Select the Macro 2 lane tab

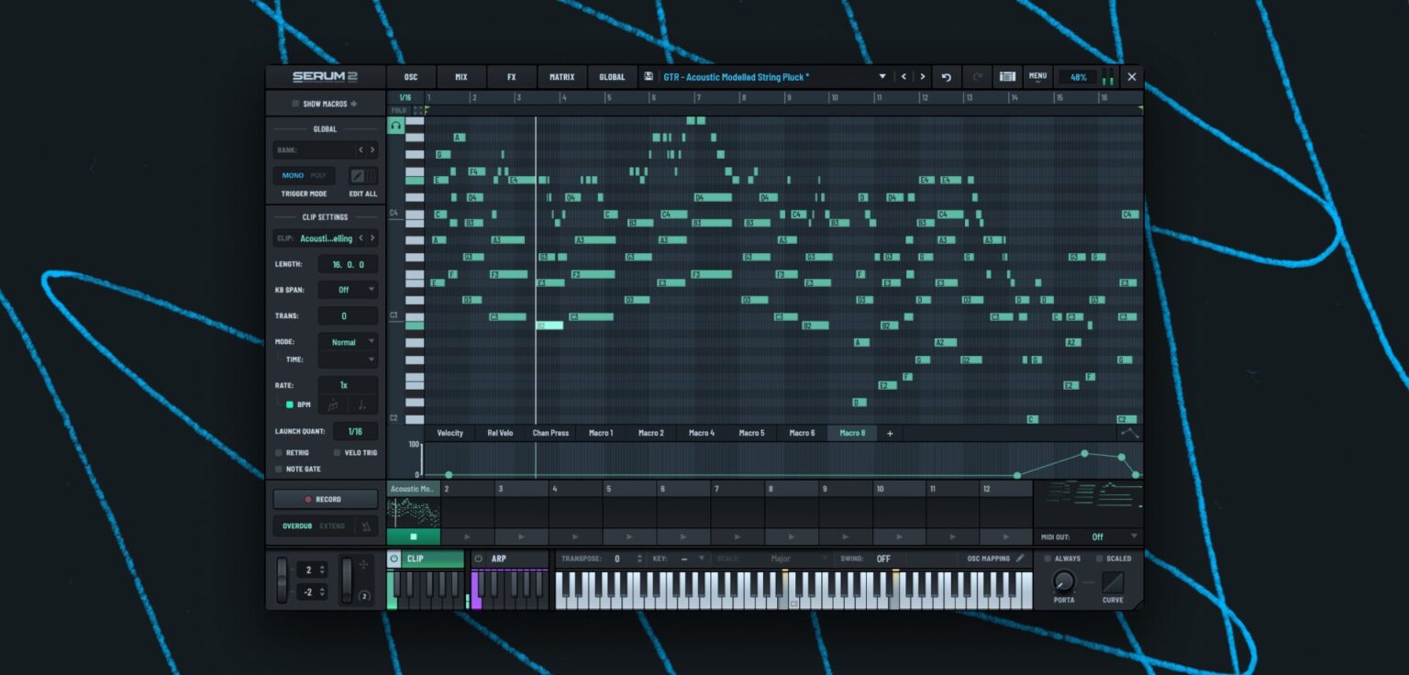click(x=650, y=432)
